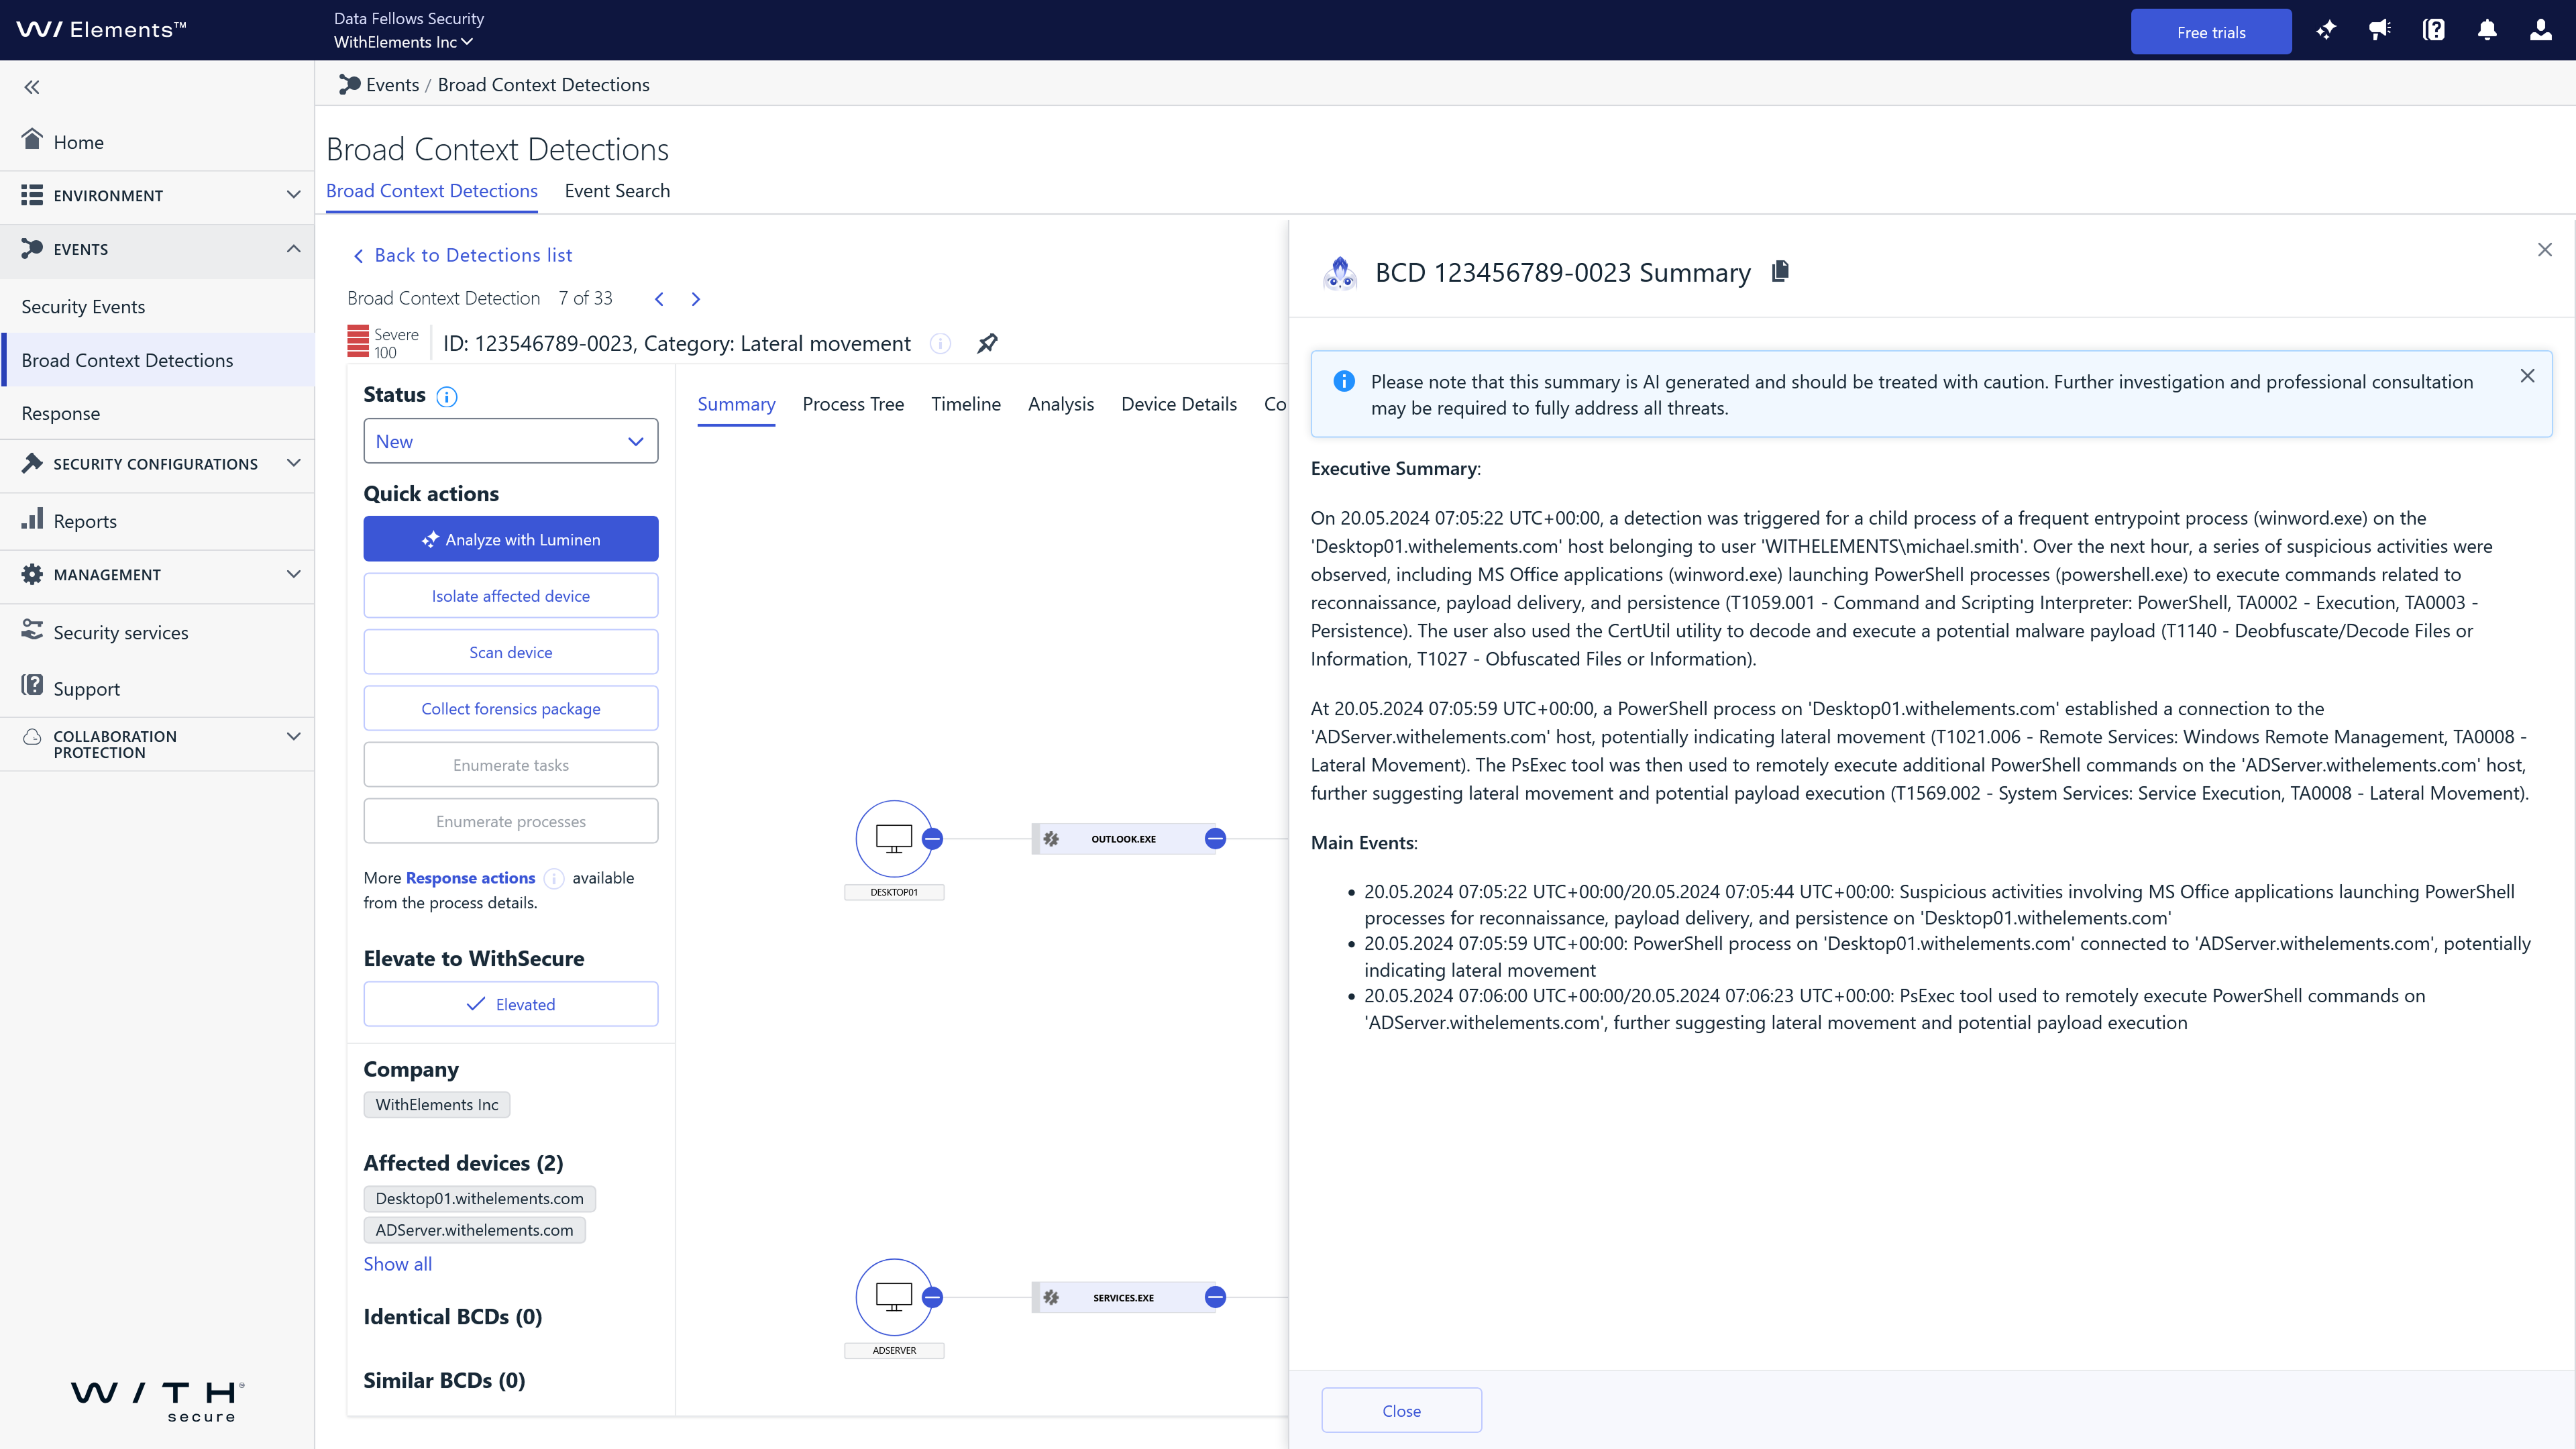Click the Luminen sparkle icon in the header
The image size is (2576, 1449).
click(x=2326, y=30)
